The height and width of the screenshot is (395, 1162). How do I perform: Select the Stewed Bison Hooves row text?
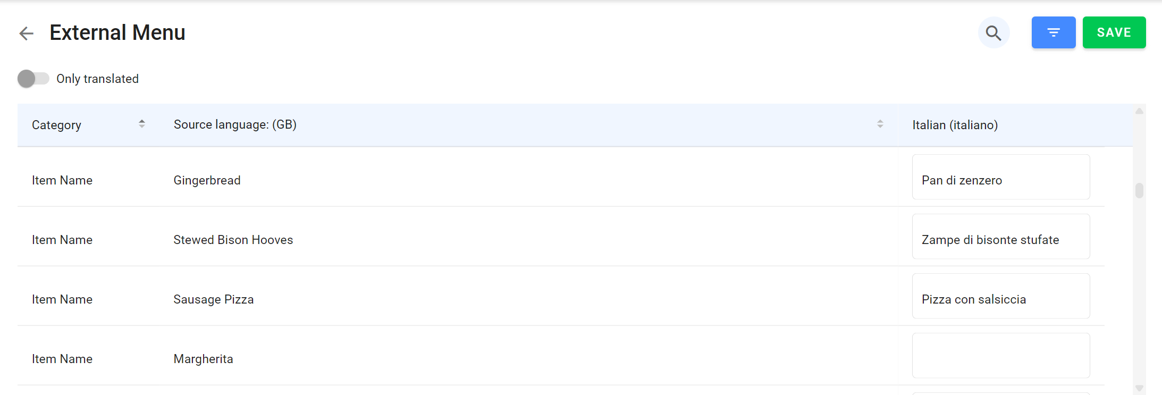(233, 240)
